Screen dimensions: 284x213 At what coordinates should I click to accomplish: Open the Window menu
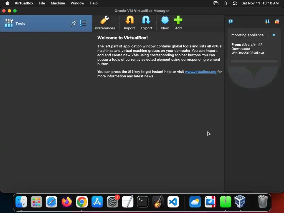tap(77, 3)
